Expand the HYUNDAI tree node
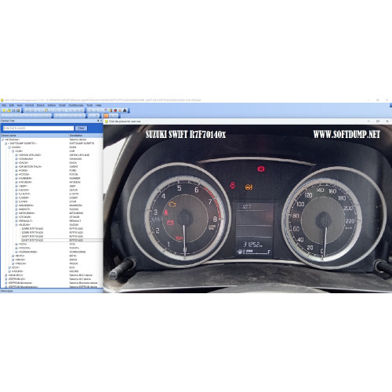 click(16, 182)
